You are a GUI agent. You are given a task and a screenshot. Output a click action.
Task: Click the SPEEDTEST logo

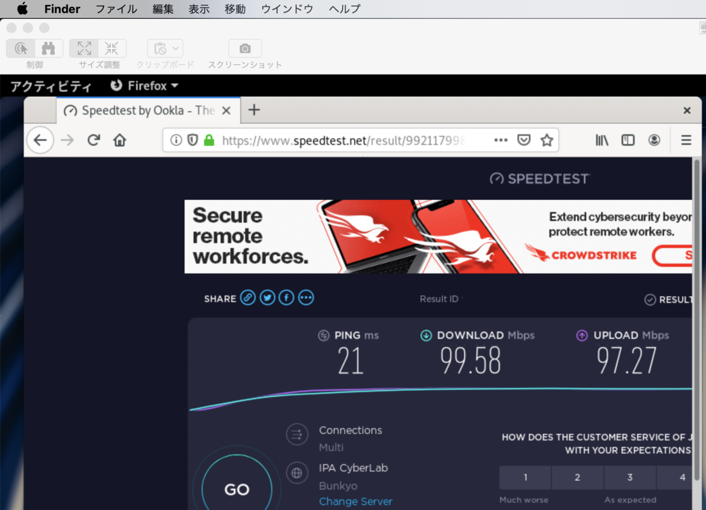click(x=540, y=179)
